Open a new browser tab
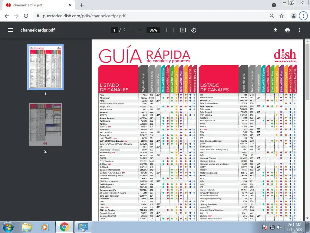Viewport: 310px width, 233px height. (82, 5)
